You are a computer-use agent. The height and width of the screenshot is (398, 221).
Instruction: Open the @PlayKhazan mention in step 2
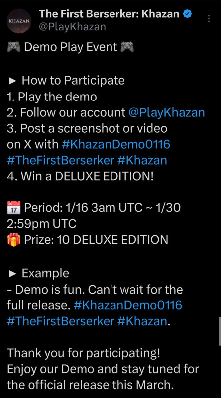click(x=167, y=113)
